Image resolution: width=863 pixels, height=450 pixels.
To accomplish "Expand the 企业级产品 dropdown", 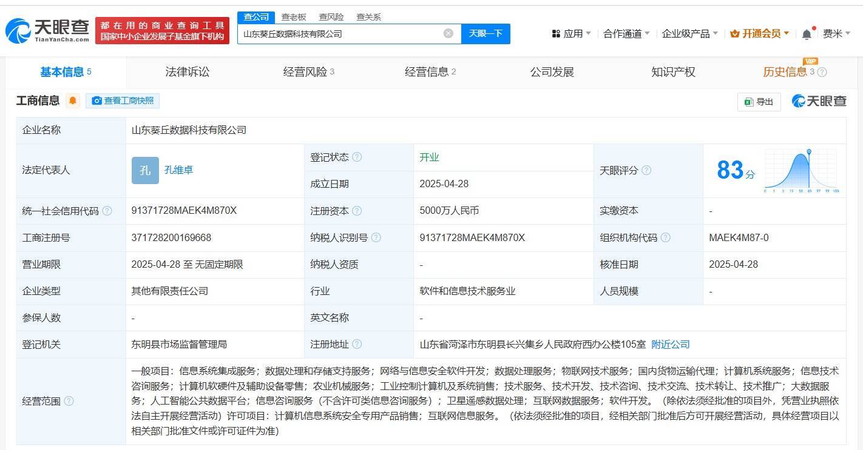I will (x=690, y=34).
